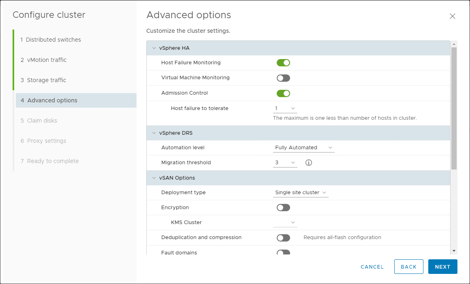Close the Configure cluster dialog
Viewport: 470px width, 284px height.
453,16
